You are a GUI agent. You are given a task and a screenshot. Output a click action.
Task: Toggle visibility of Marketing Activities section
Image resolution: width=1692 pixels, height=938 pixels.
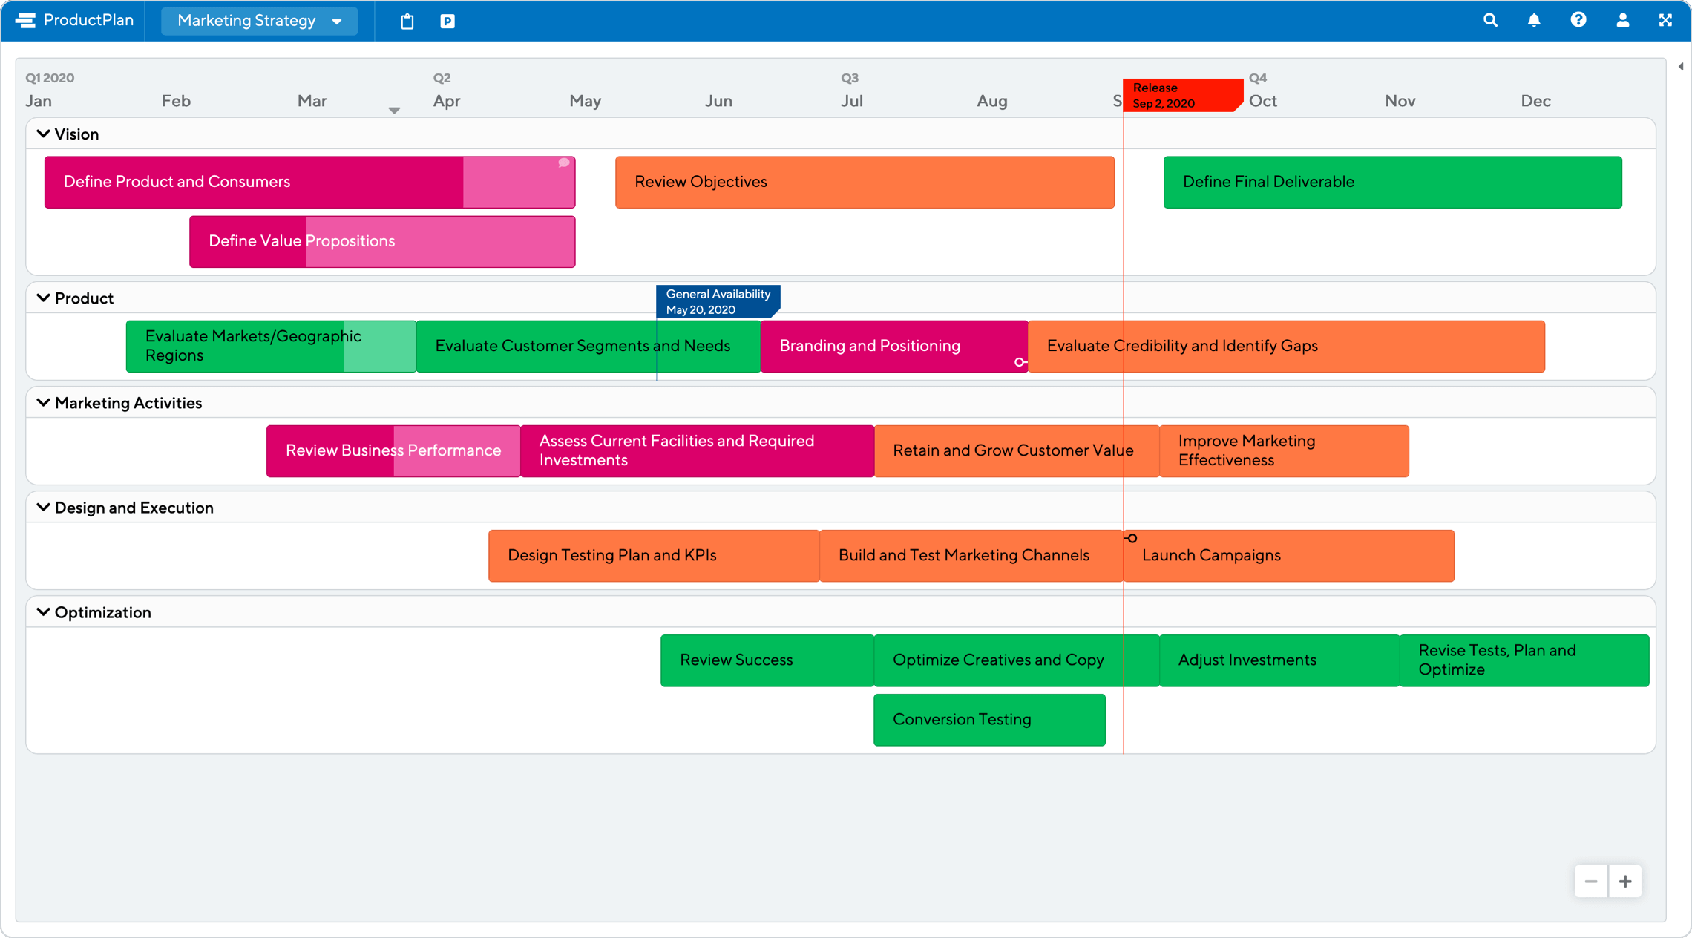[43, 402]
